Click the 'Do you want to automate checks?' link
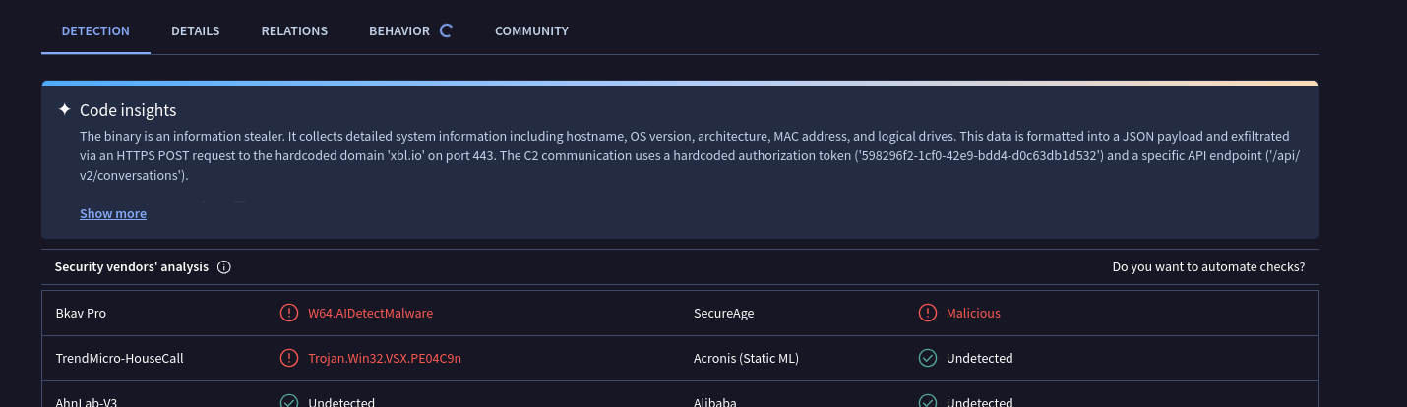The height and width of the screenshot is (407, 1407). (1208, 267)
